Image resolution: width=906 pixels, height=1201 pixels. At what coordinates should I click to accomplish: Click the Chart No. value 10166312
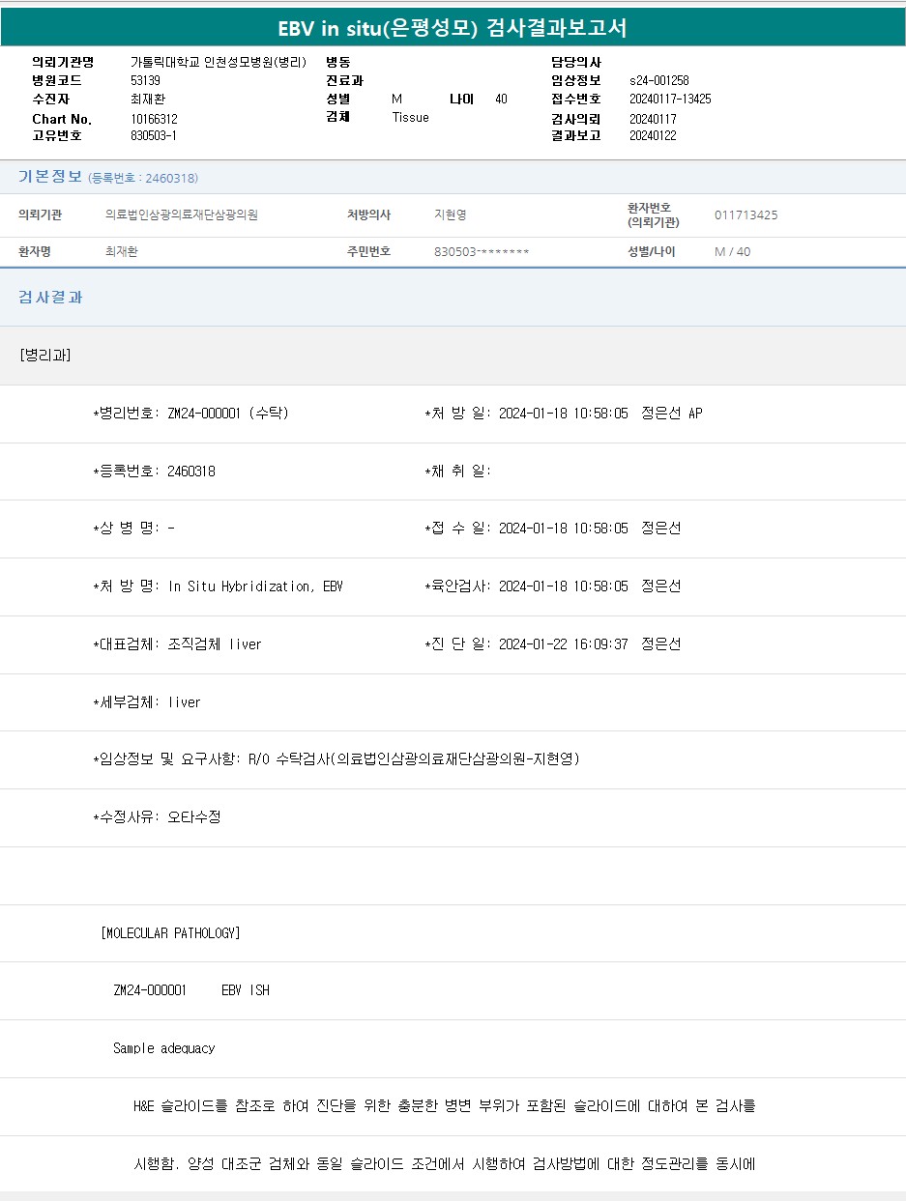coord(154,119)
